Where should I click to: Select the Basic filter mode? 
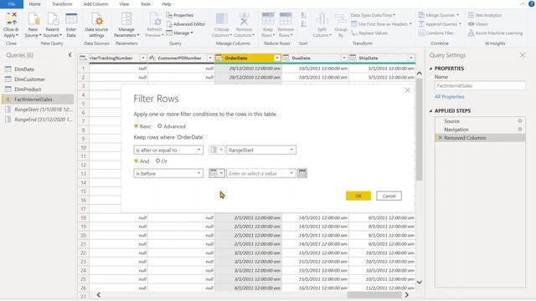[136, 126]
